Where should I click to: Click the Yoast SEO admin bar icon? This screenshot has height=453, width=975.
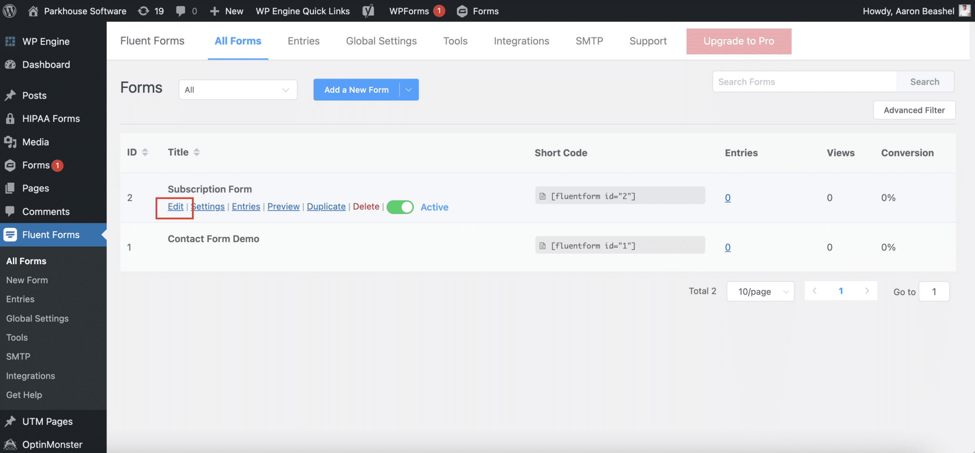point(368,10)
